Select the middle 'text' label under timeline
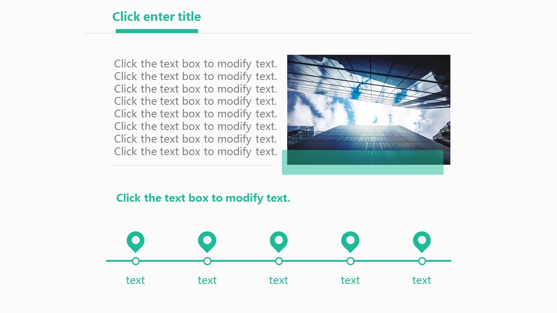557x313 pixels. (x=278, y=280)
